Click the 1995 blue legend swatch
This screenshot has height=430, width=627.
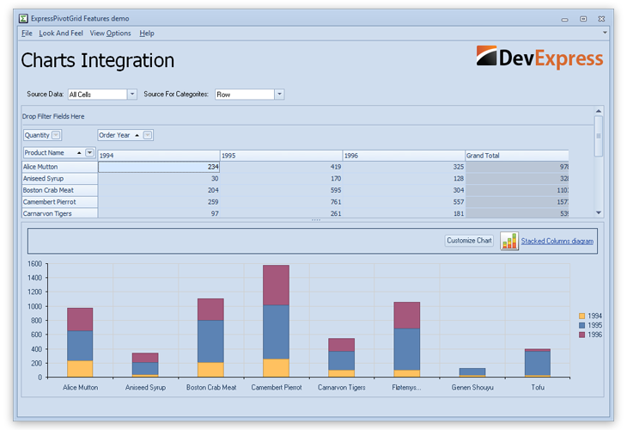[x=581, y=325]
